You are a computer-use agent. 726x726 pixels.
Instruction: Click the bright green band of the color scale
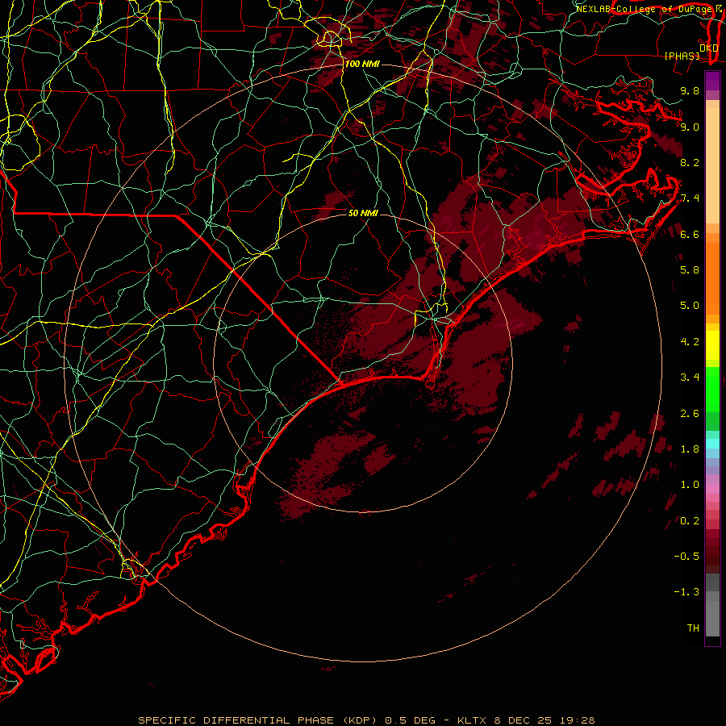(x=712, y=389)
